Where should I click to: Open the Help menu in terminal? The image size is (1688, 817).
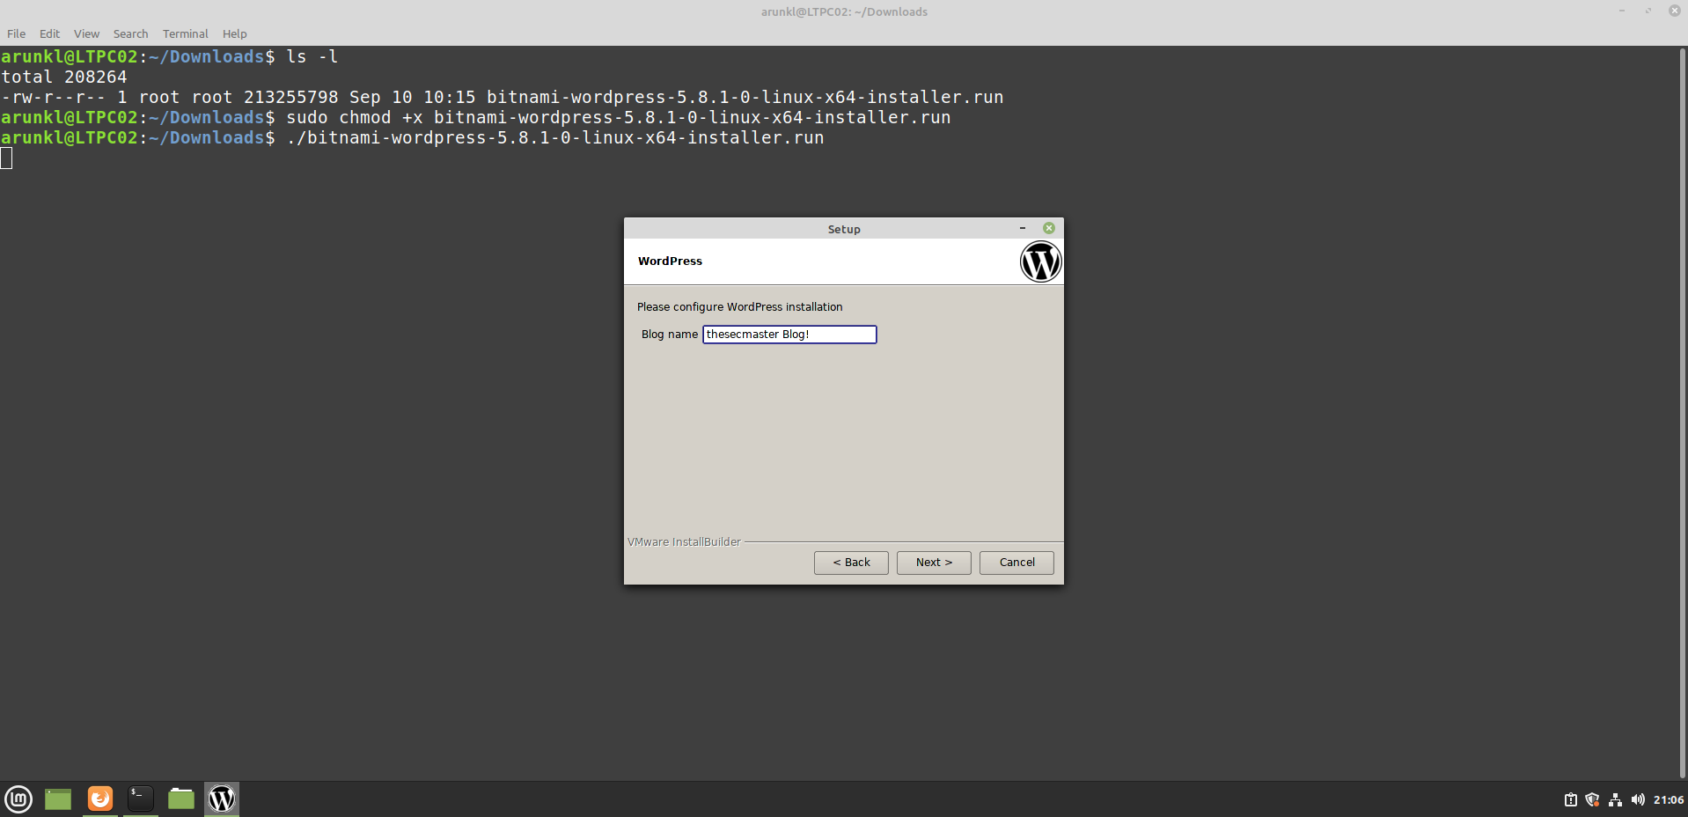(x=234, y=33)
